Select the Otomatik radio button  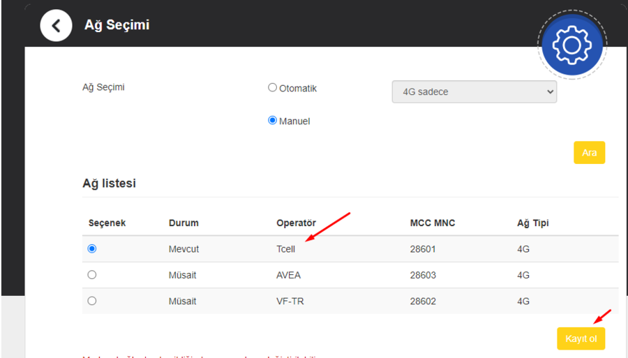[273, 88]
